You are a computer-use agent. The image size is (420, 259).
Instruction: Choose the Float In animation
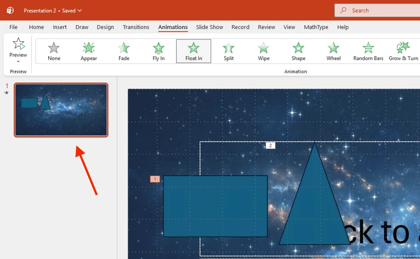point(194,51)
